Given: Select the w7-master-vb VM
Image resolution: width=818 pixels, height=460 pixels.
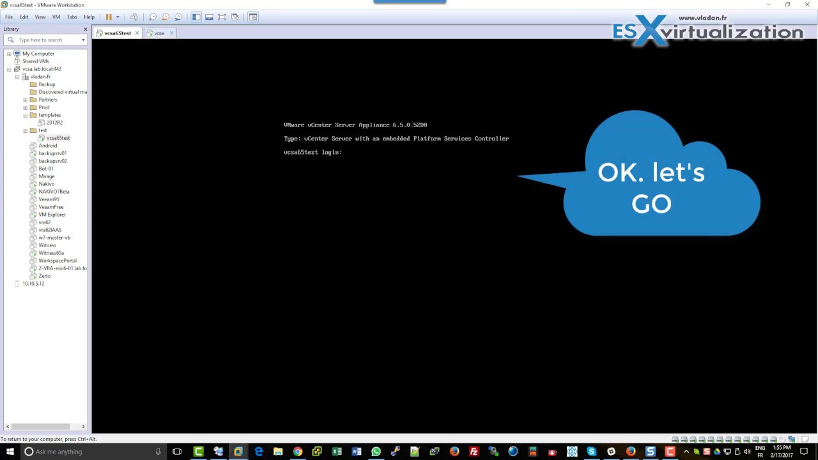Looking at the screenshot, I should coord(54,238).
